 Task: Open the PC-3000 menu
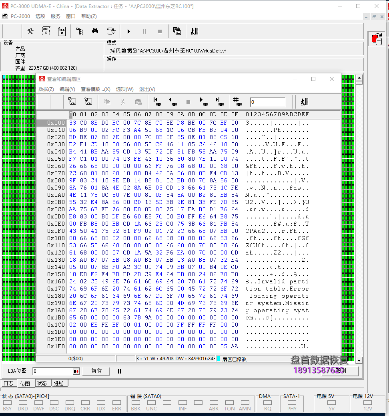[20, 16]
